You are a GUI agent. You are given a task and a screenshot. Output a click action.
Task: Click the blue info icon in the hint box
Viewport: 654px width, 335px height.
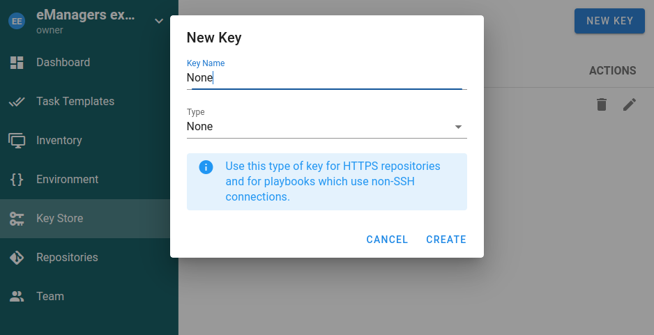pyautogui.click(x=206, y=167)
